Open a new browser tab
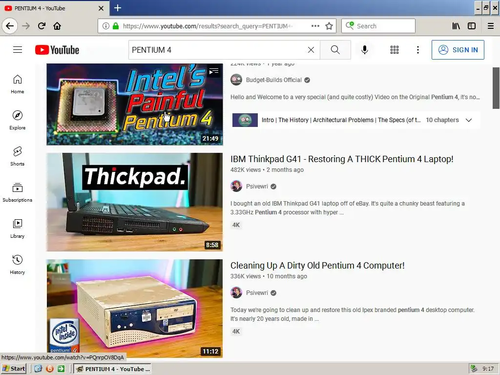Screen dimensions: 500x375 point(118,8)
